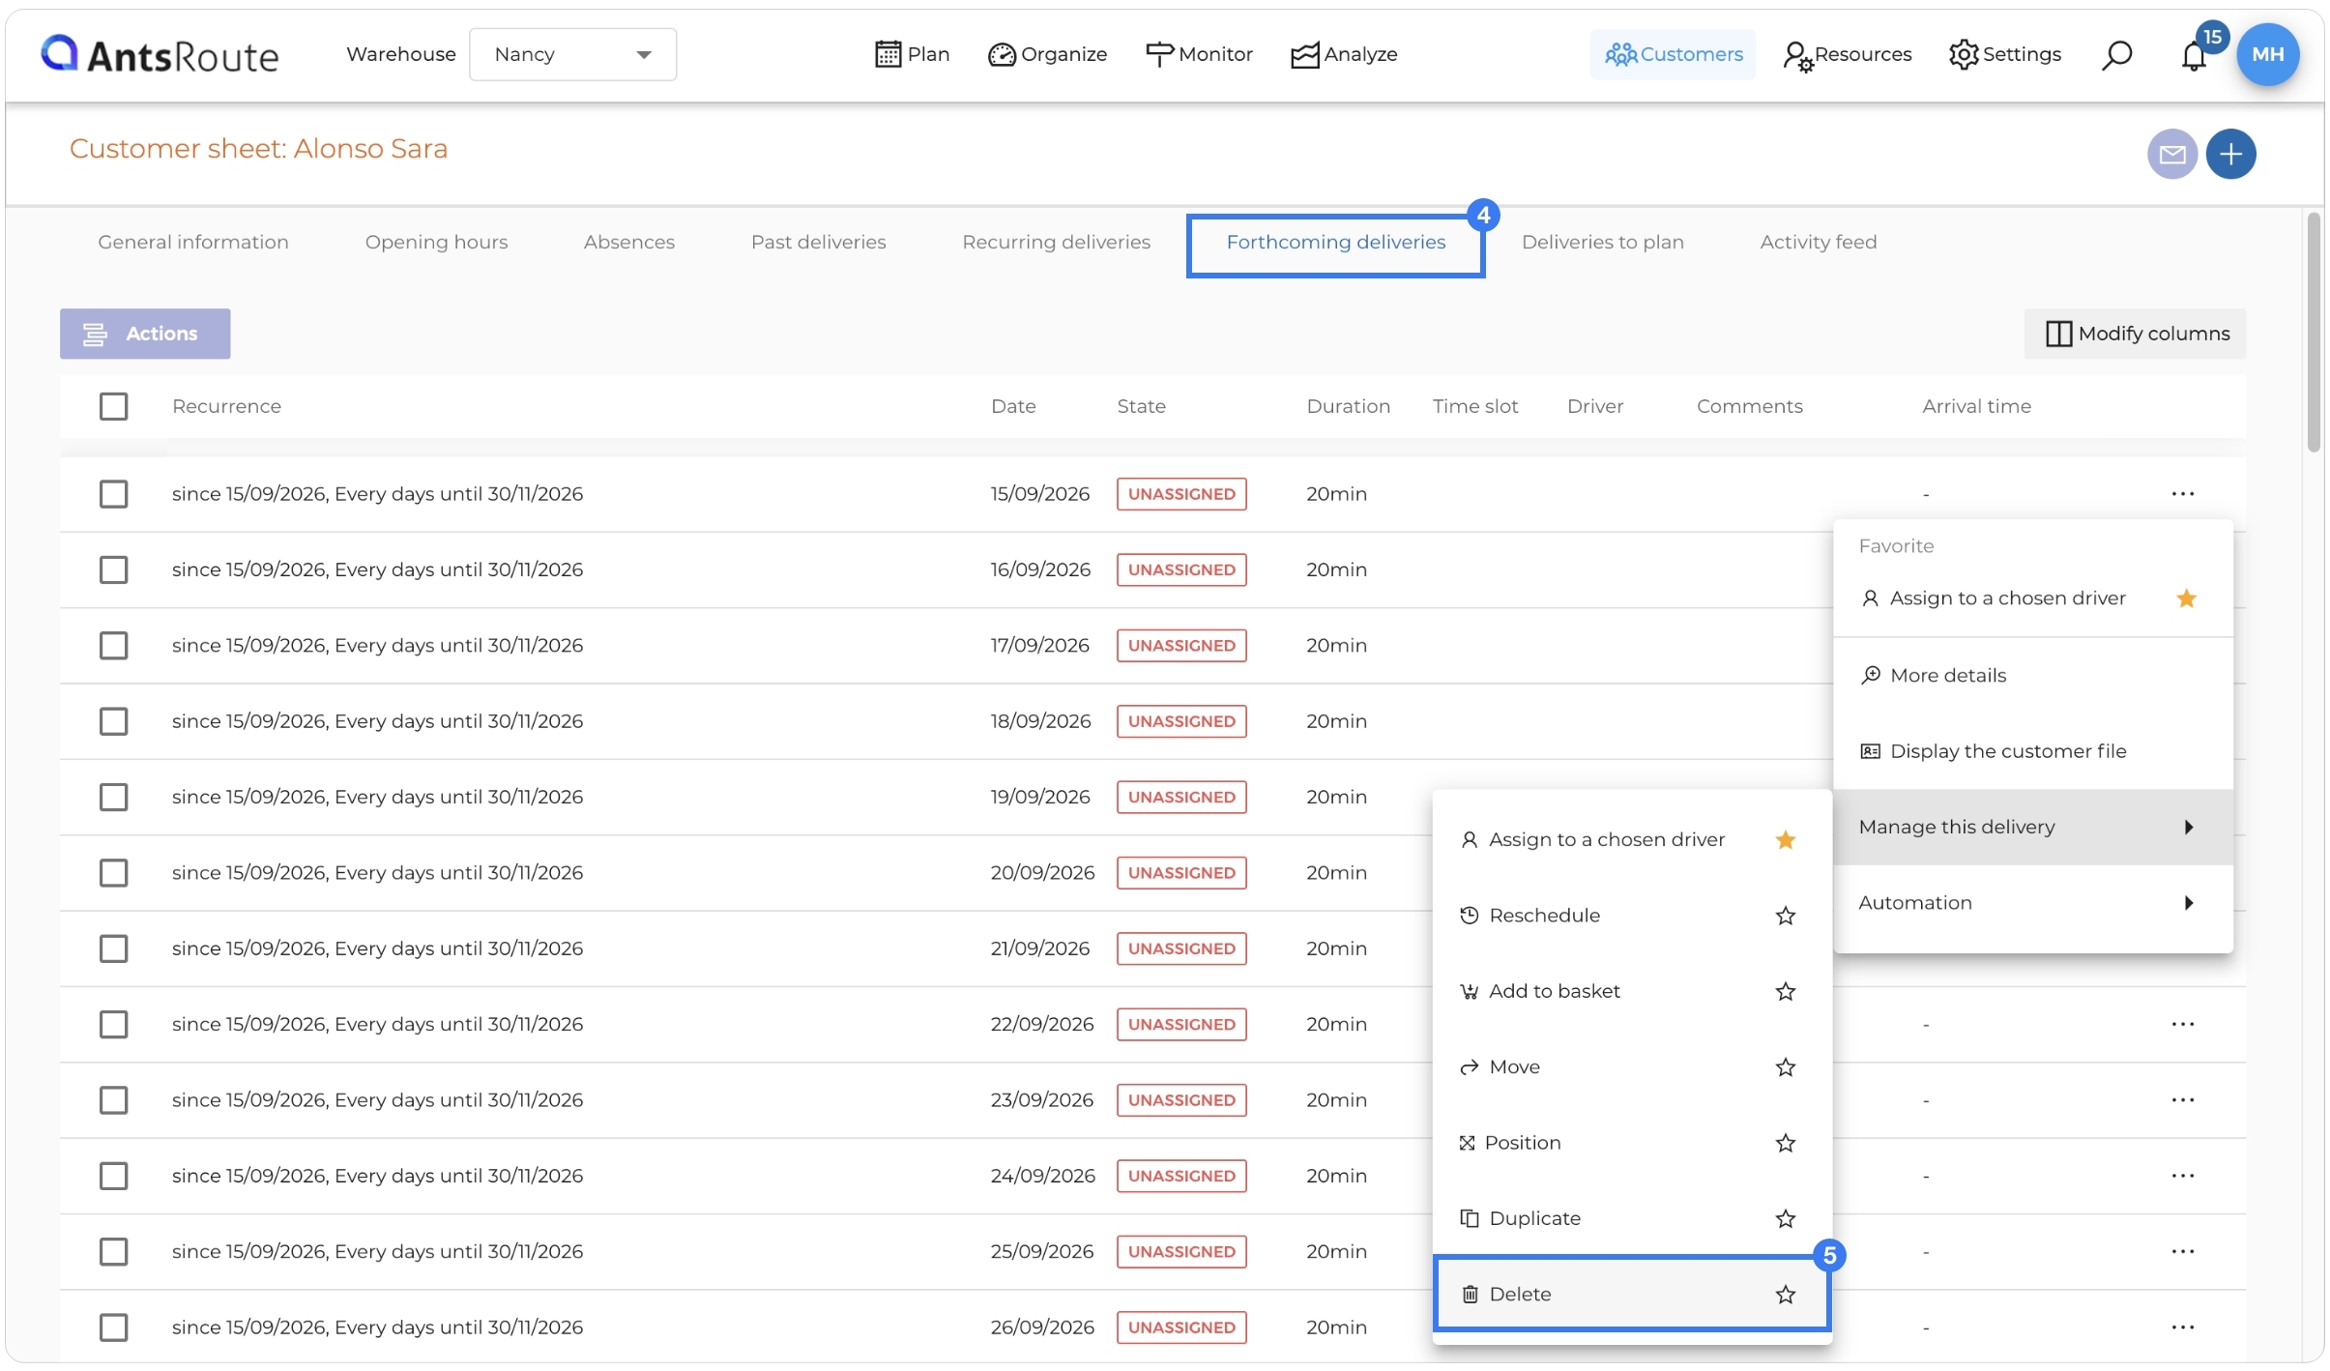The height and width of the screenshot is (1371, 2330).
Task: Toggle favorite star for Move action
Action: [1785, 1067]
